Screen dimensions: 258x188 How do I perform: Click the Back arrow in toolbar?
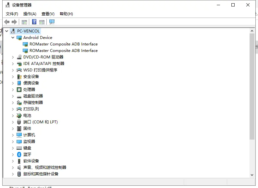tap(7, 22)
